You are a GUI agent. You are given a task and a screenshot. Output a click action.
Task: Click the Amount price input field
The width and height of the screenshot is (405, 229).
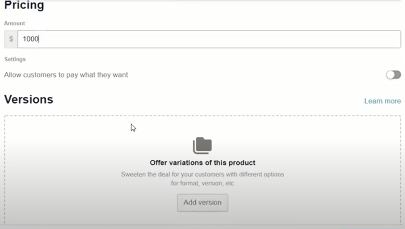click(209, 39)
